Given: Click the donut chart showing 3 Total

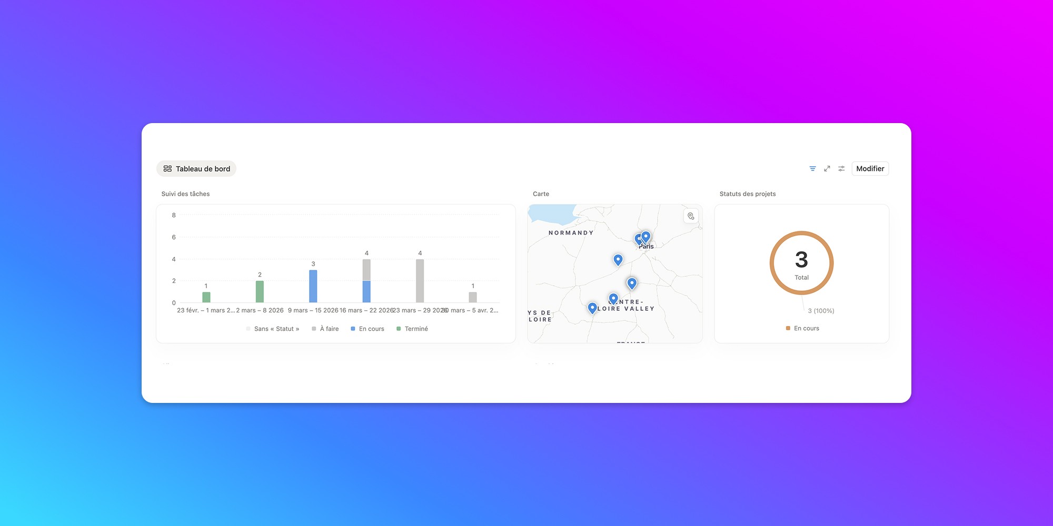Looking at the screenshot, I should [x=801, y=262].
